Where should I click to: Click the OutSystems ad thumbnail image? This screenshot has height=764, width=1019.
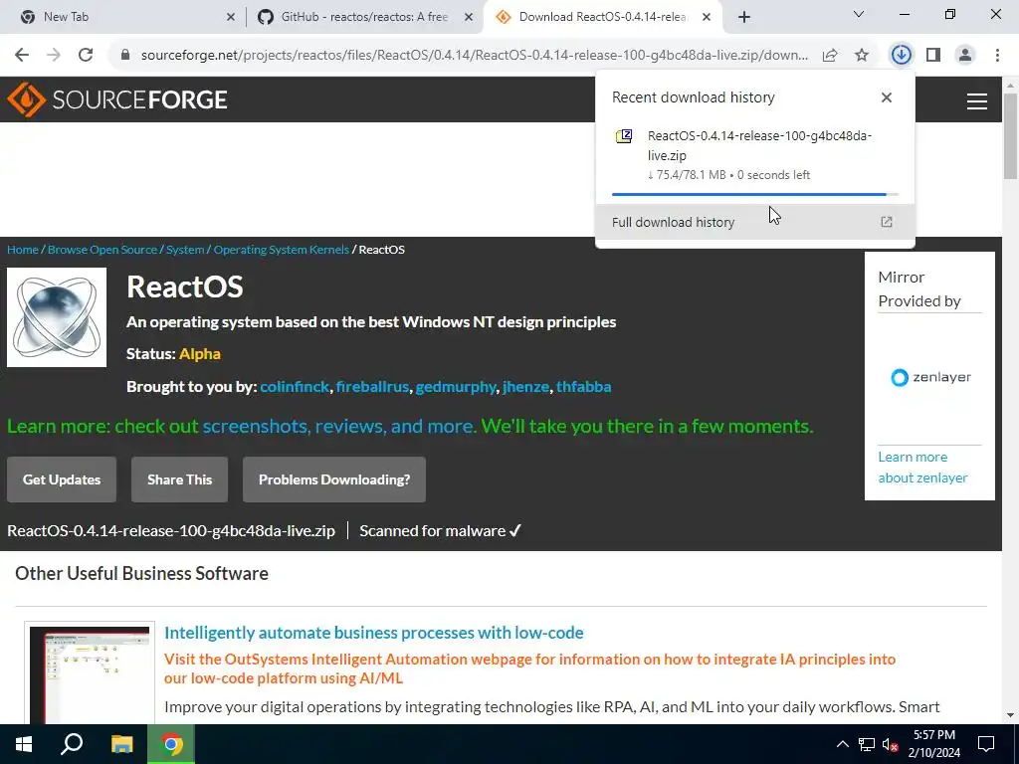(x=90, y=673)
